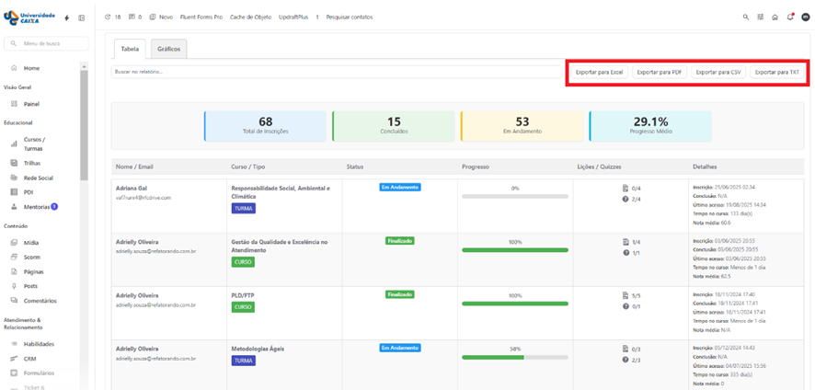815x390 pixels.
Task: Click Exportar para Excel button
Action: [x=599, y=72]
